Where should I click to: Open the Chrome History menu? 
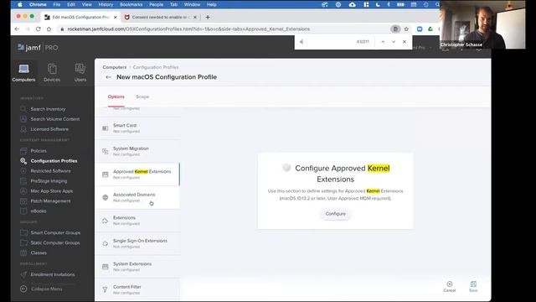point(106,4)
